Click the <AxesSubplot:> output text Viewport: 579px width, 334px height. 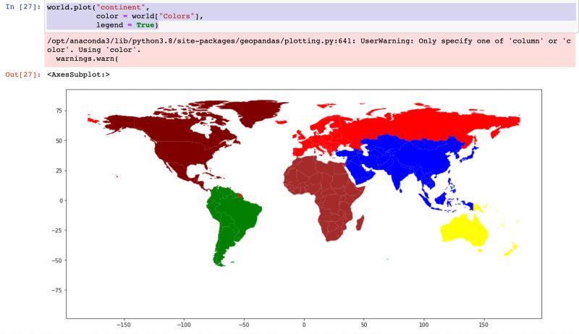pyautogui.click(x=78, y=74)
